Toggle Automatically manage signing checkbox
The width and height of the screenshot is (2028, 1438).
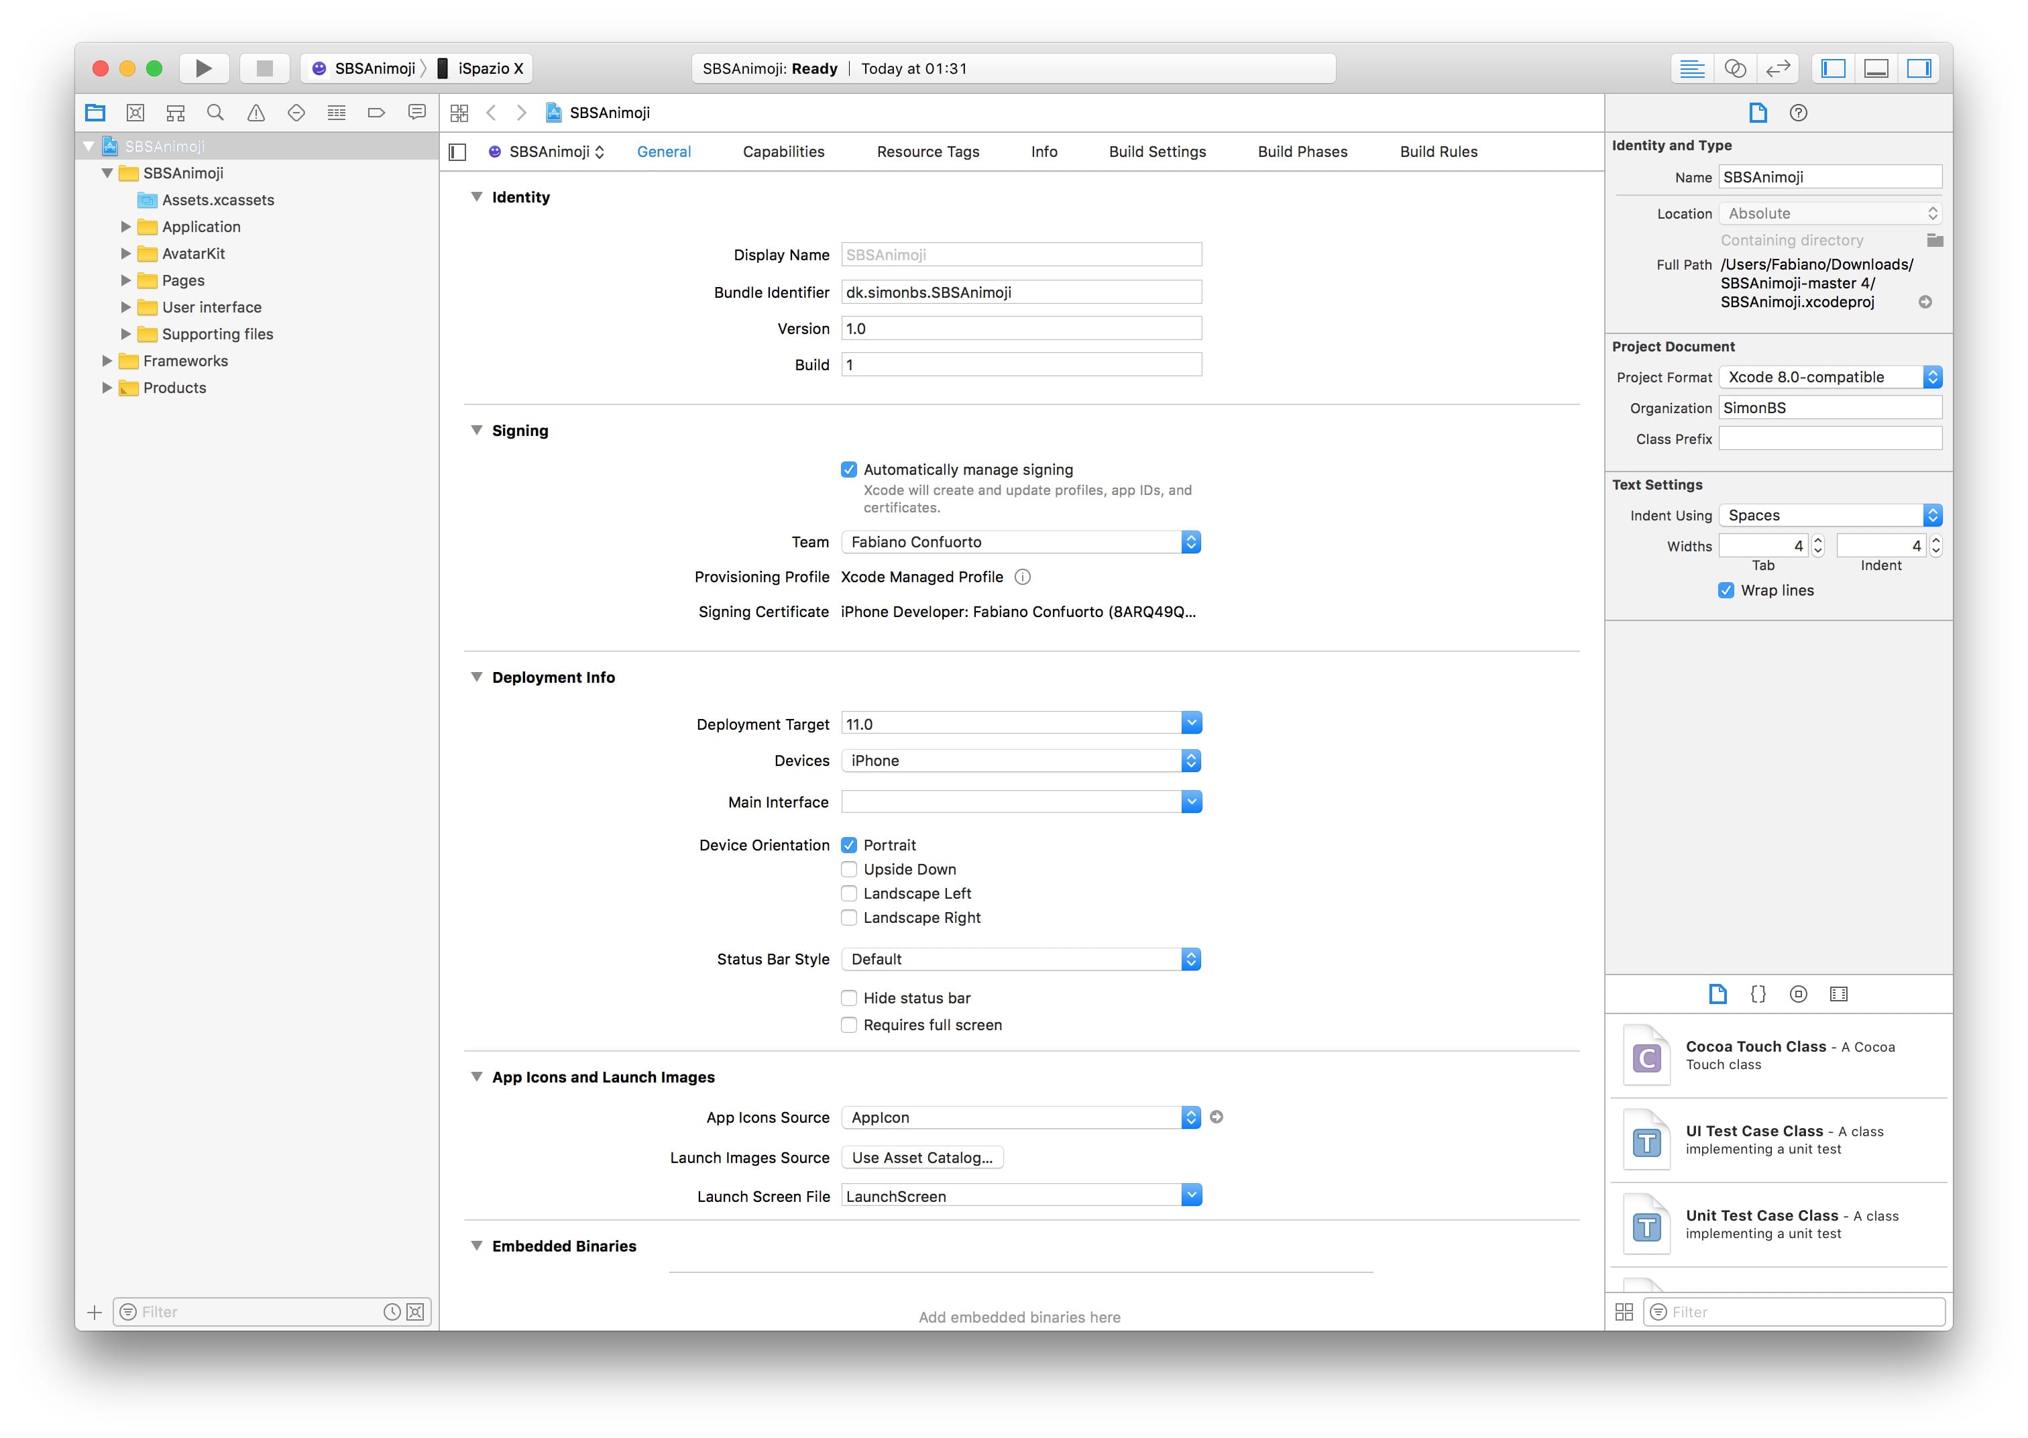849,469
